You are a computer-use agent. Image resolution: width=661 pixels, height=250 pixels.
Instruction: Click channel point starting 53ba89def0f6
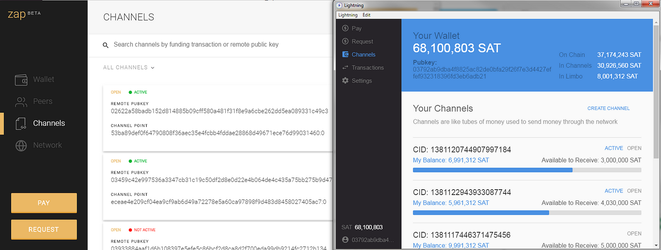(x=218, y=133)
